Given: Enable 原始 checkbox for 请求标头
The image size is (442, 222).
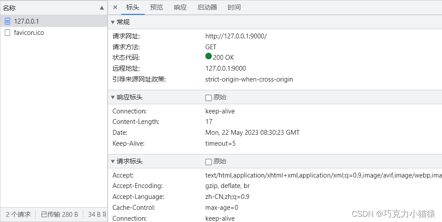Looking at the screenshot, I should coord(208,162).
